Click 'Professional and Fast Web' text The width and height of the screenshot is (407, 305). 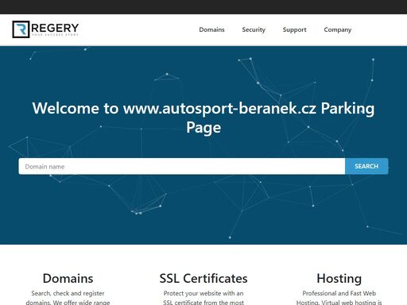(x=339, y=293)
